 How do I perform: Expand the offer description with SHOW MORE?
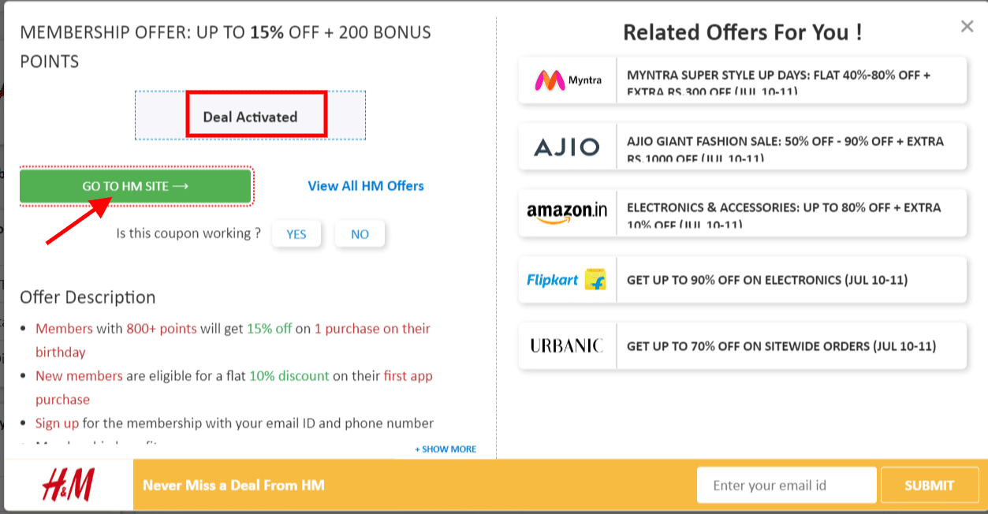446,449
